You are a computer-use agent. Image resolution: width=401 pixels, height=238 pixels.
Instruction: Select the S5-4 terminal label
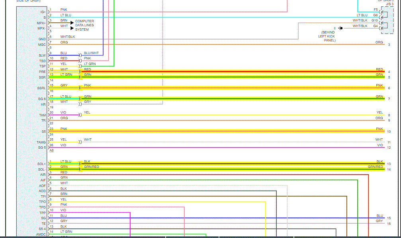tap(42, 229)
